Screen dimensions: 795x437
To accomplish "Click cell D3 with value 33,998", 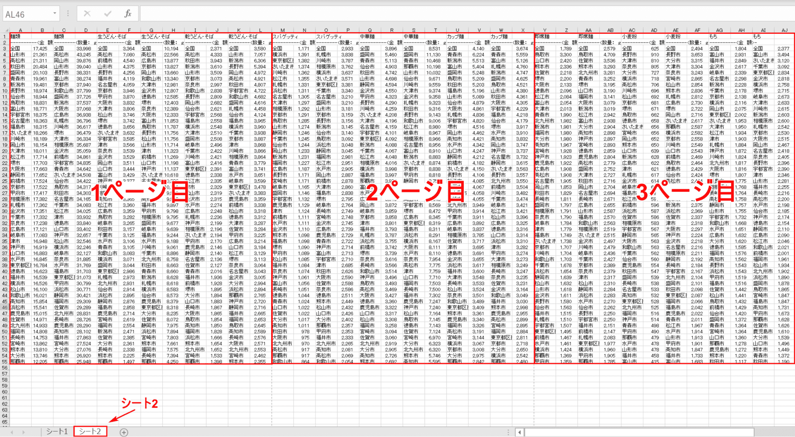I will (86, 48).
